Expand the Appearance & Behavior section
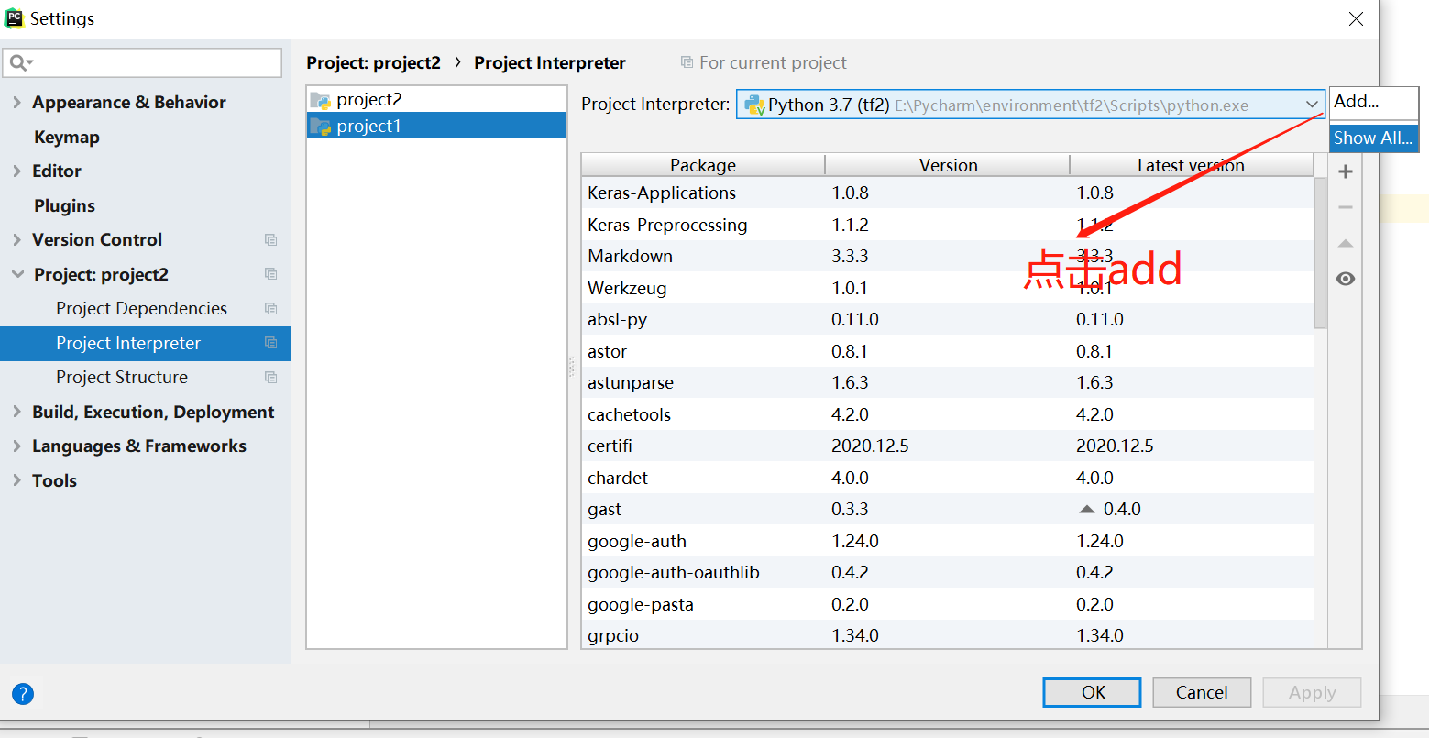Viewport: 1429px width, 738px height. (16, 102)
